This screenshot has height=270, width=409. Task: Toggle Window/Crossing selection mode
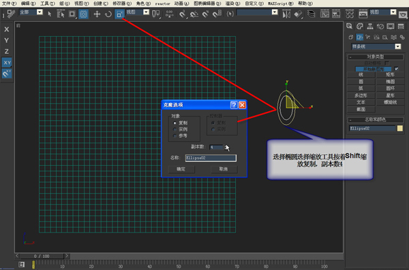[83, 14]
